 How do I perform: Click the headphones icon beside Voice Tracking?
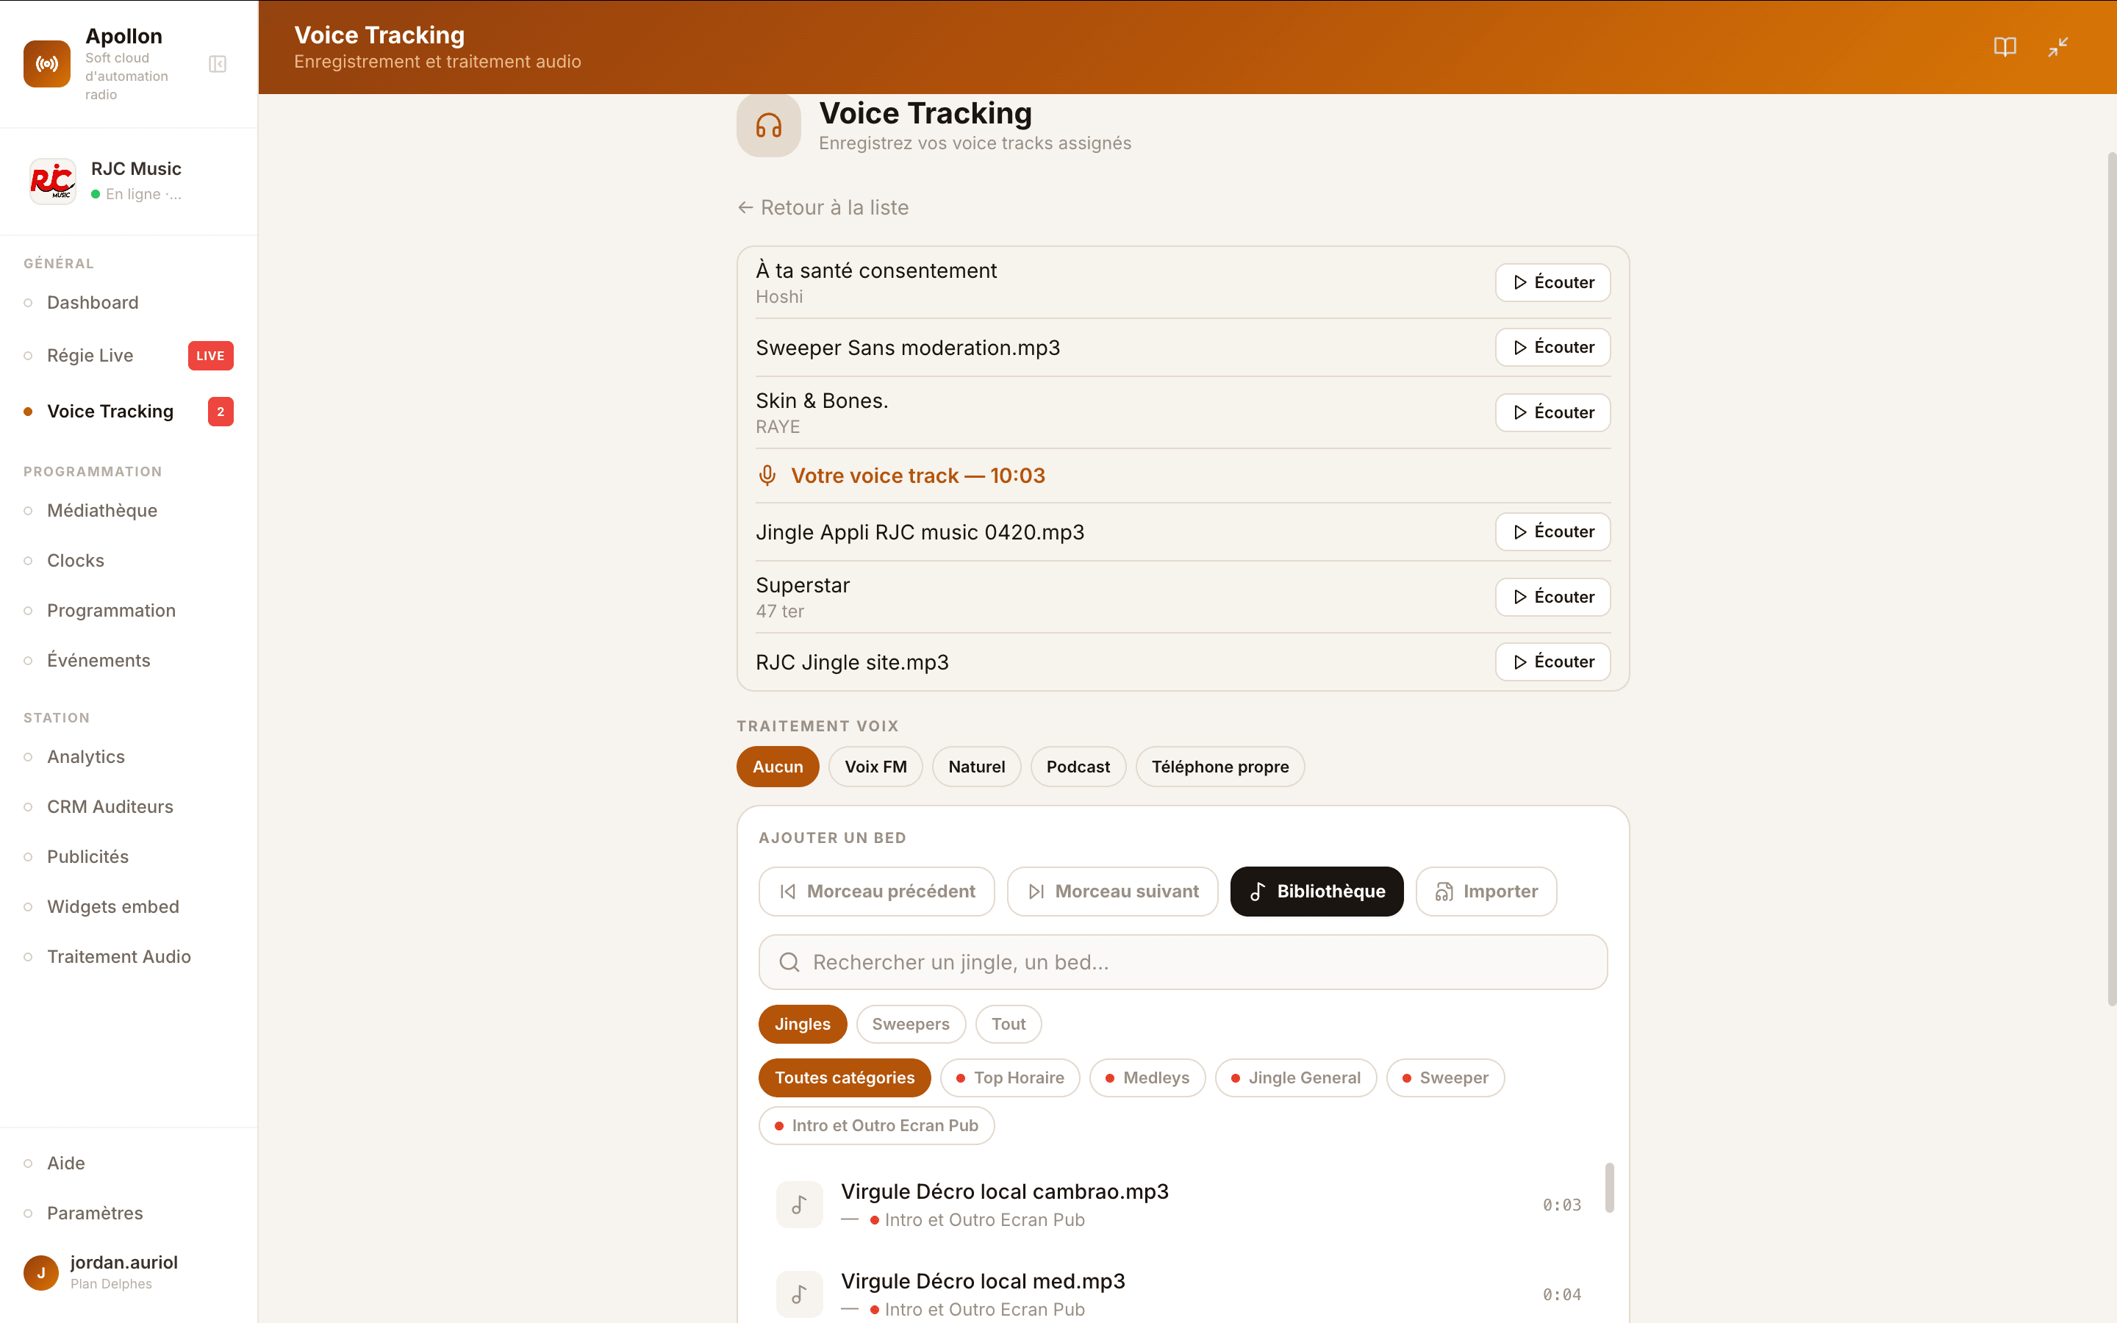[x=769, y=126]
